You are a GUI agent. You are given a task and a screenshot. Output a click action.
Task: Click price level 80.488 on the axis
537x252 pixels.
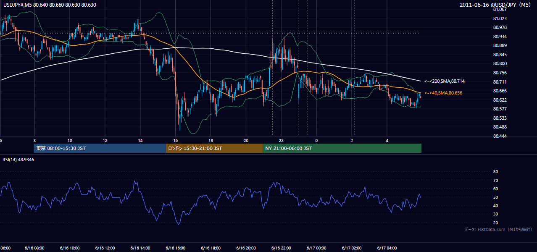(x=500, y=127)
